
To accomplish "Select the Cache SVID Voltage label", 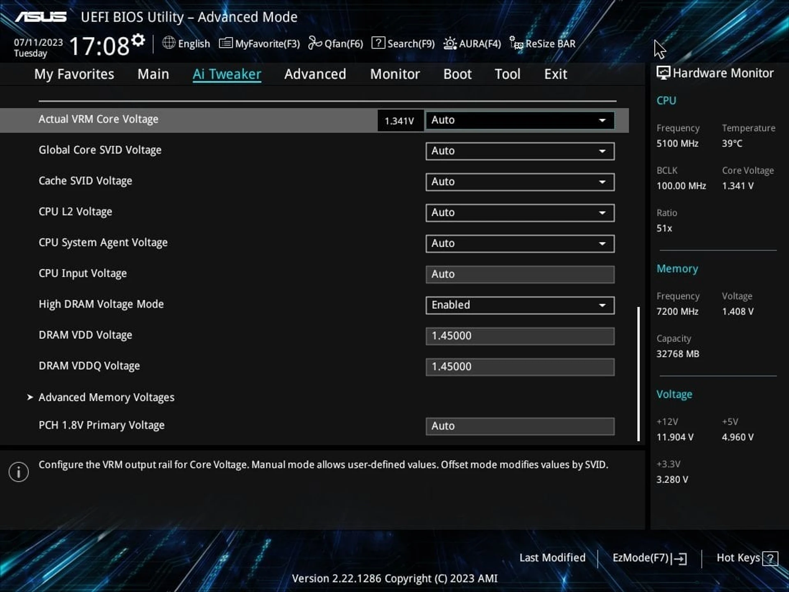I will click(85, 181).
